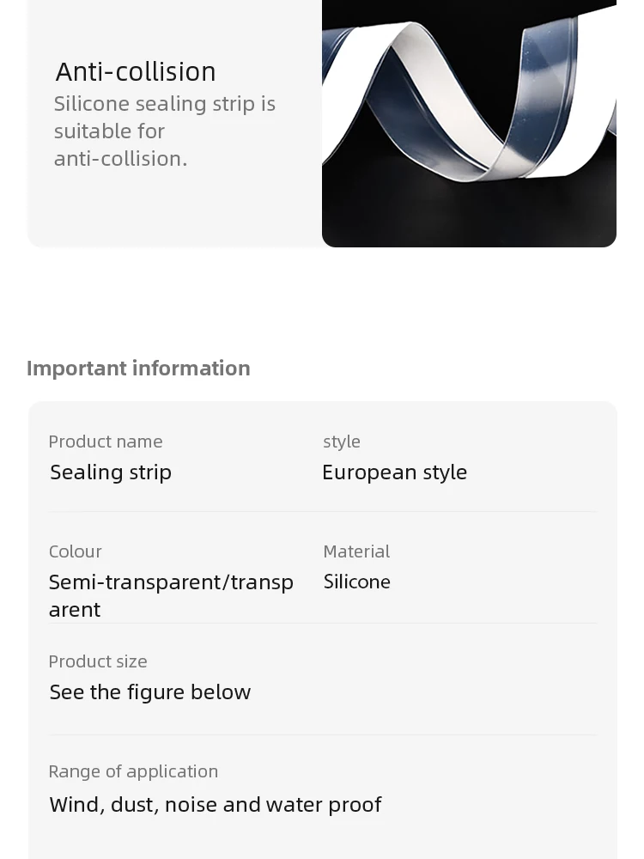Viewport: 644px width, 859px height.
Task: Select the Product size label
Action: 98,661
